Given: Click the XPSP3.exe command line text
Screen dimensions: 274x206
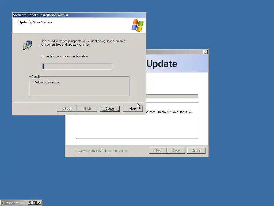Looking at the screenshot, I should click(x=169, y=112).
